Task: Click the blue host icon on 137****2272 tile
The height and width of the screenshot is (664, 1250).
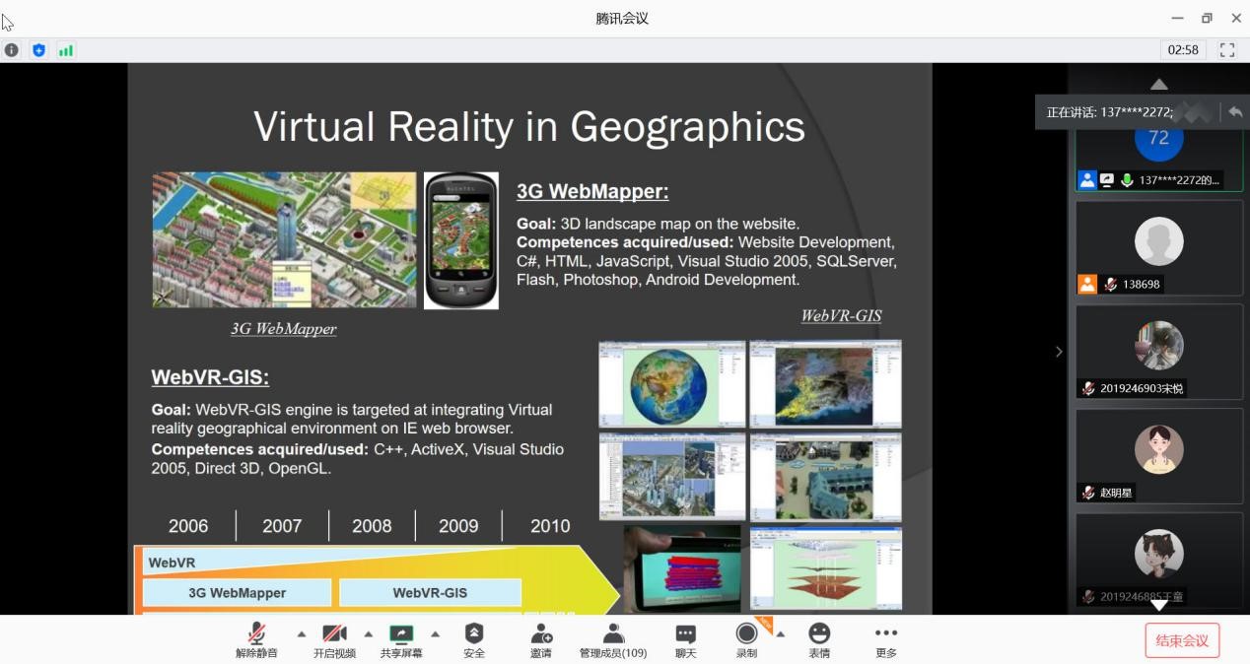Action: (1087, 180)
